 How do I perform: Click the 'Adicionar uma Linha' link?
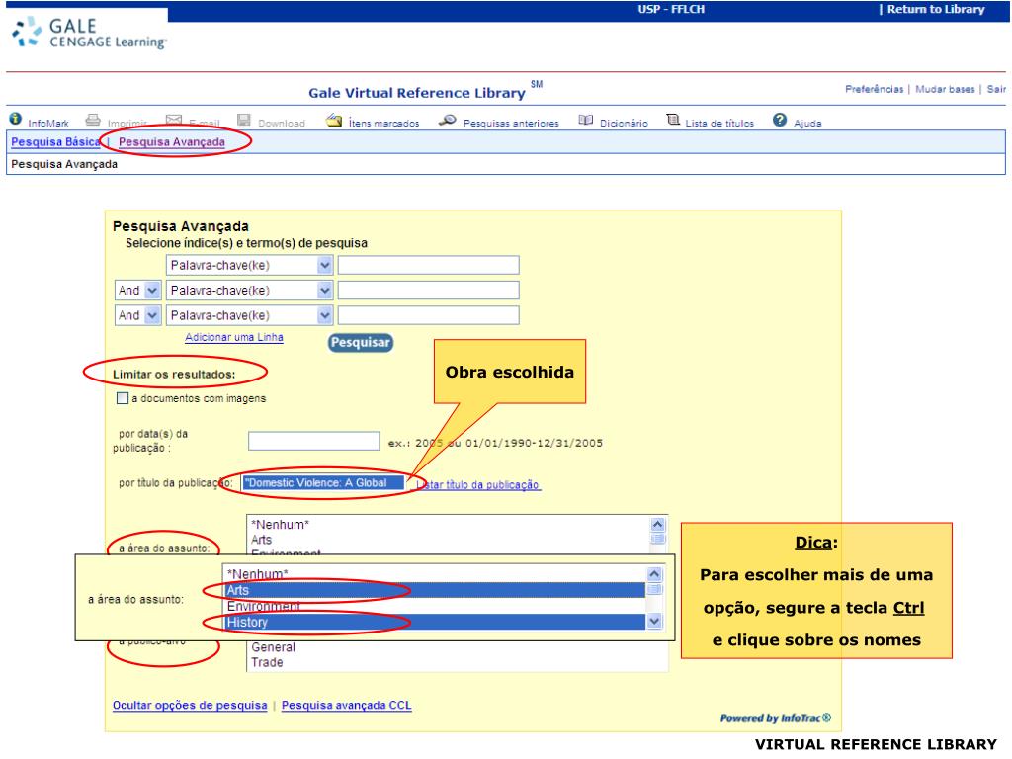234,338
